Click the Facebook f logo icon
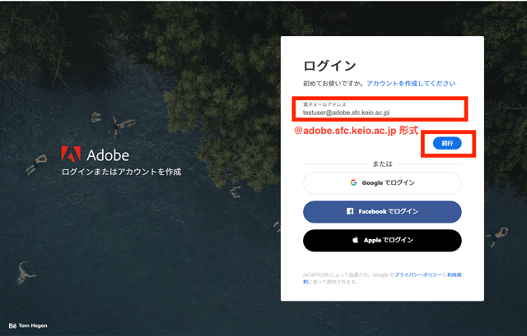Image resolution: width=527 pixels, height=336 pixels. point(350,211)
